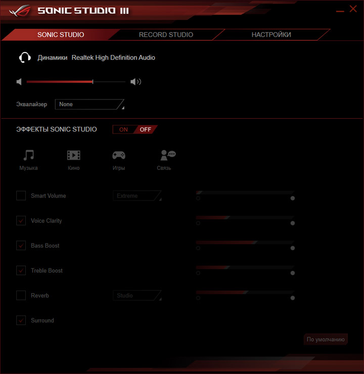Image resolution: width=364 pixels, height=374 pixels.
Task: Turn Sonic Studio effects ON
Action: 123,129
